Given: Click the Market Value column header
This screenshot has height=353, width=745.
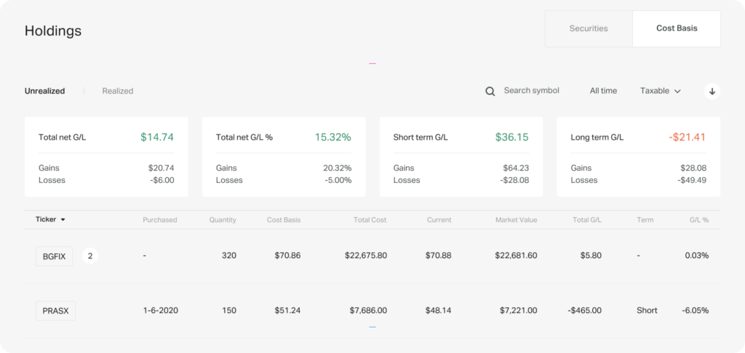Looking at the screenshot, I should click(516, 219).
